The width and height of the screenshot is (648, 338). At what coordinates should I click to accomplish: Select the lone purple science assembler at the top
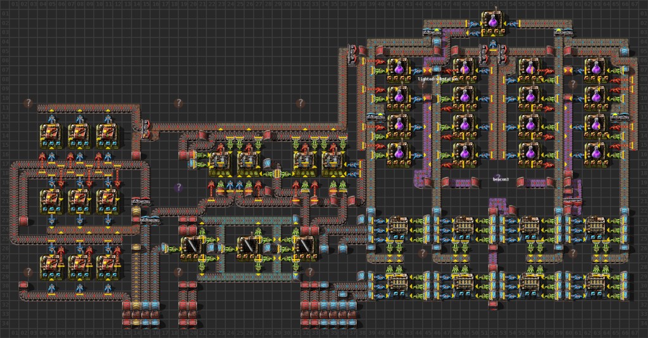coord(493,23)
